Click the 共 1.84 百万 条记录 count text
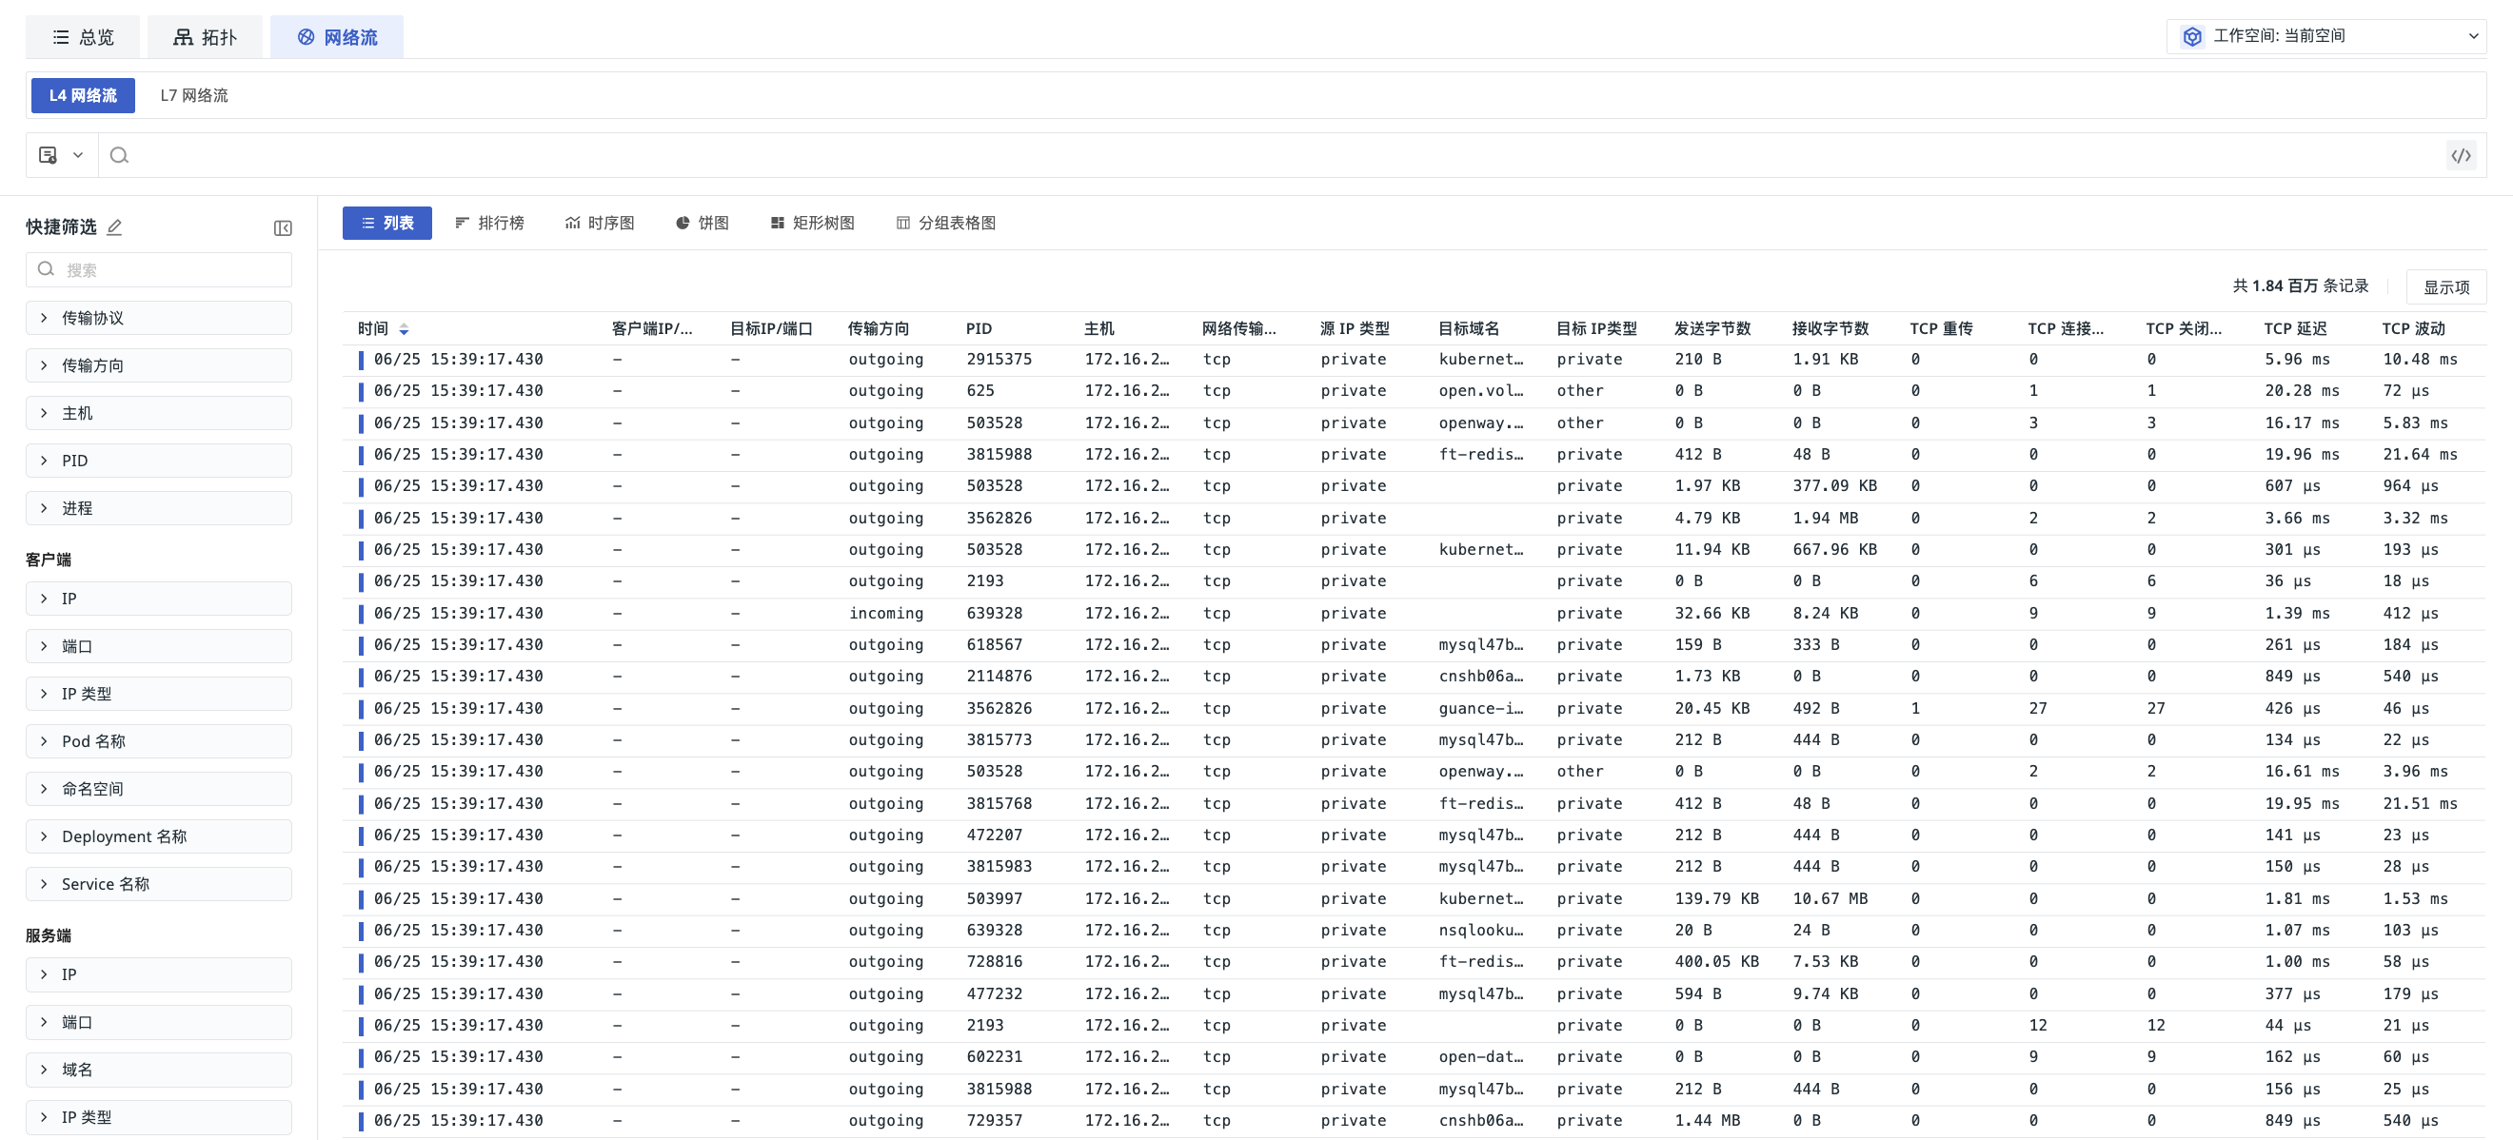2513x1140 pixels. 2301,285
